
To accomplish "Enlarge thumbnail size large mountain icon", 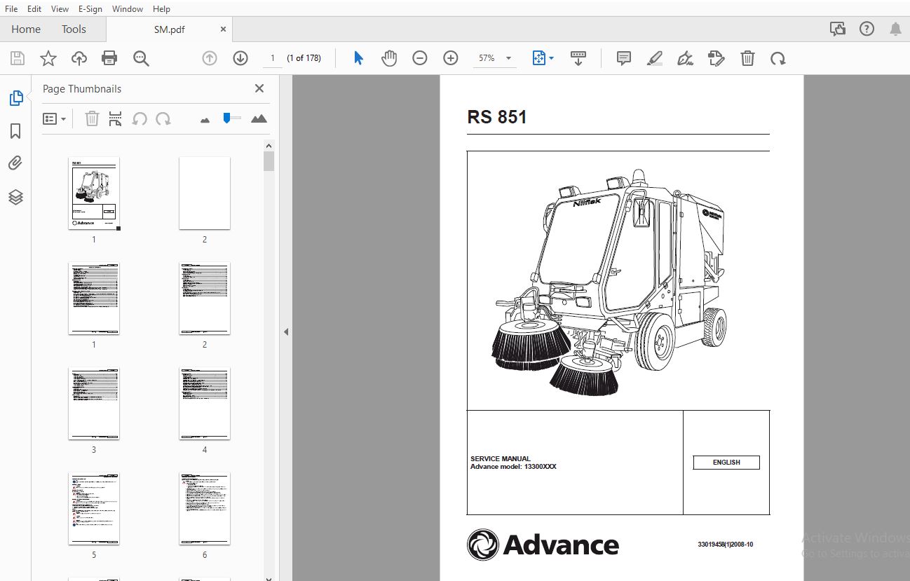I will (x=259, y=118).
